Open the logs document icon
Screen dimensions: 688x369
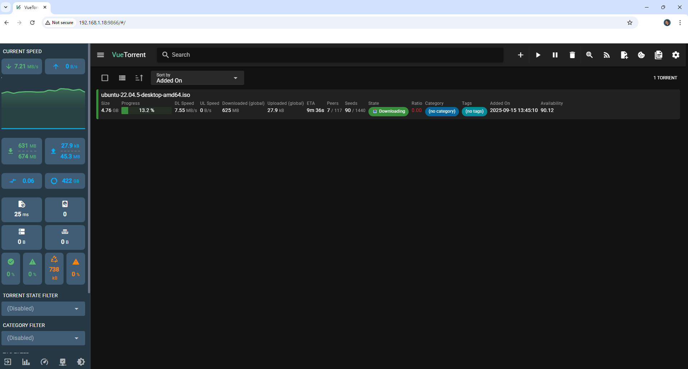pos(658,55)
